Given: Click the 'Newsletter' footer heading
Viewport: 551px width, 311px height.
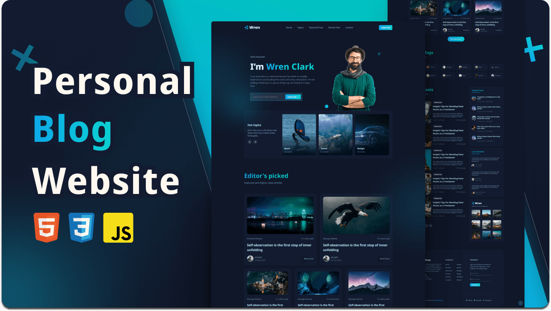Looking at the screenshot, I should [474, 259].
